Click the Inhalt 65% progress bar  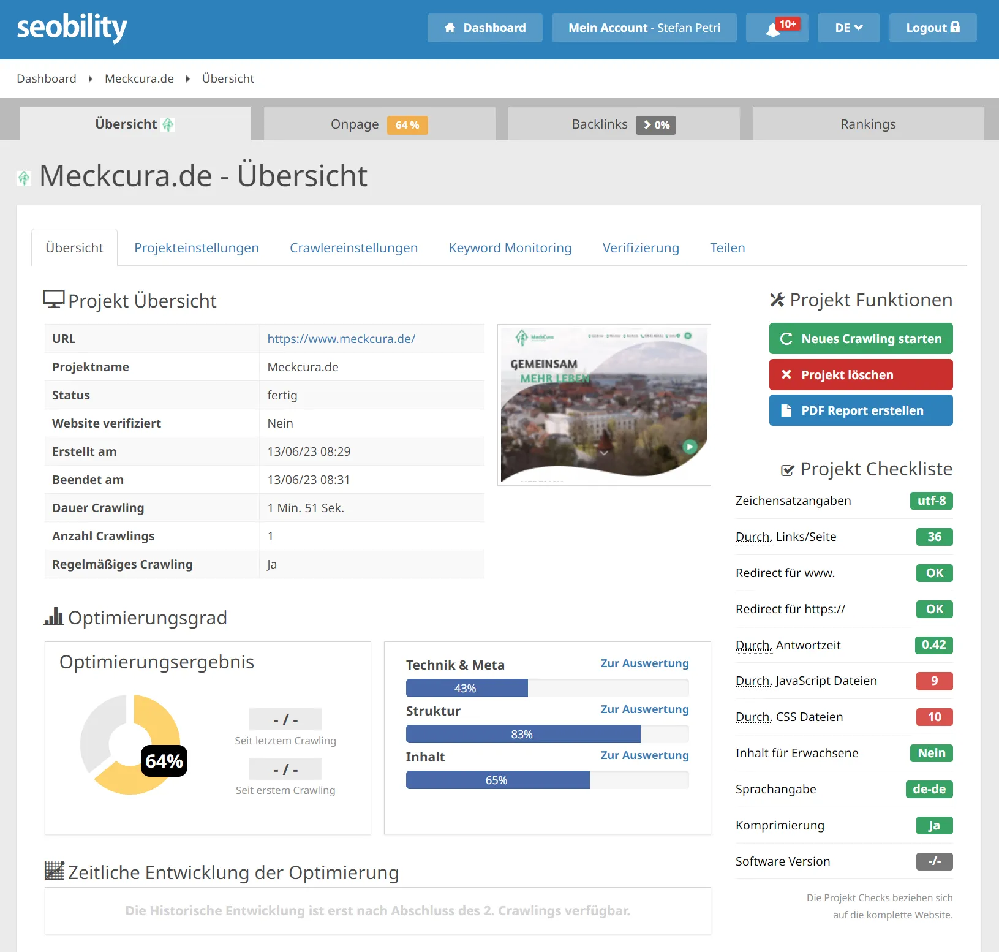point(547,780)
